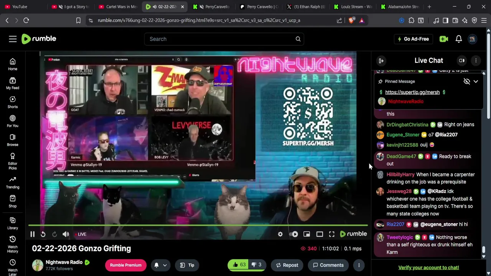Open the Comments section
Viewport: 491px width, 276px height.
pos(328,265)
